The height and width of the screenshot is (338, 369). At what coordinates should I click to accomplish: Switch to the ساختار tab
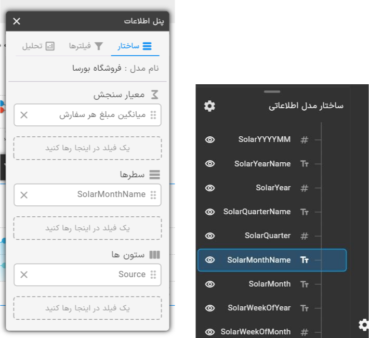[135, 46]
